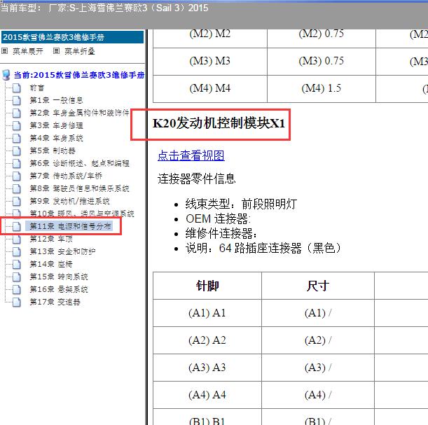428x425 pixels.
Task: Click the page icon beside 第3章 车身修理
Action: pyautogui.click(x=17, y=126)
